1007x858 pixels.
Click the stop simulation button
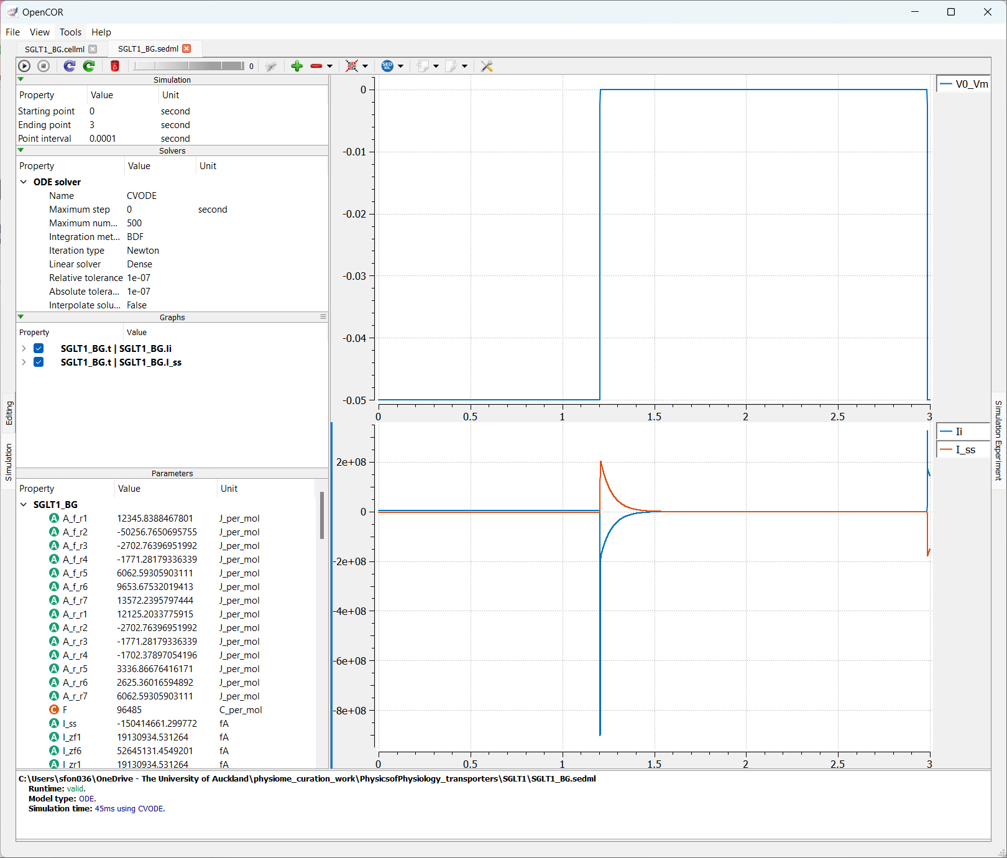tap(44, 66)
